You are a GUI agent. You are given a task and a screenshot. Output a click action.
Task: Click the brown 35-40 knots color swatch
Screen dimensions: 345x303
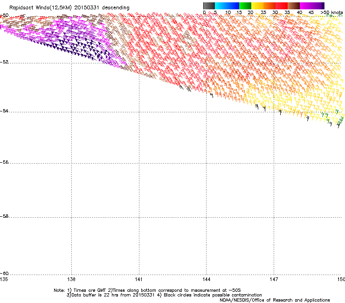click(x=294, y=6)
